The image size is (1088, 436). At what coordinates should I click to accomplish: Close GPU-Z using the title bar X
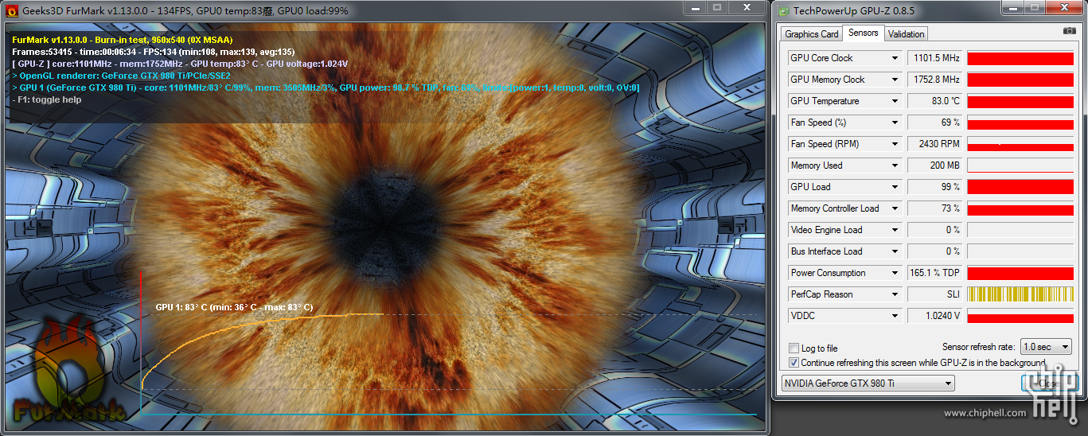[1066, 7]
